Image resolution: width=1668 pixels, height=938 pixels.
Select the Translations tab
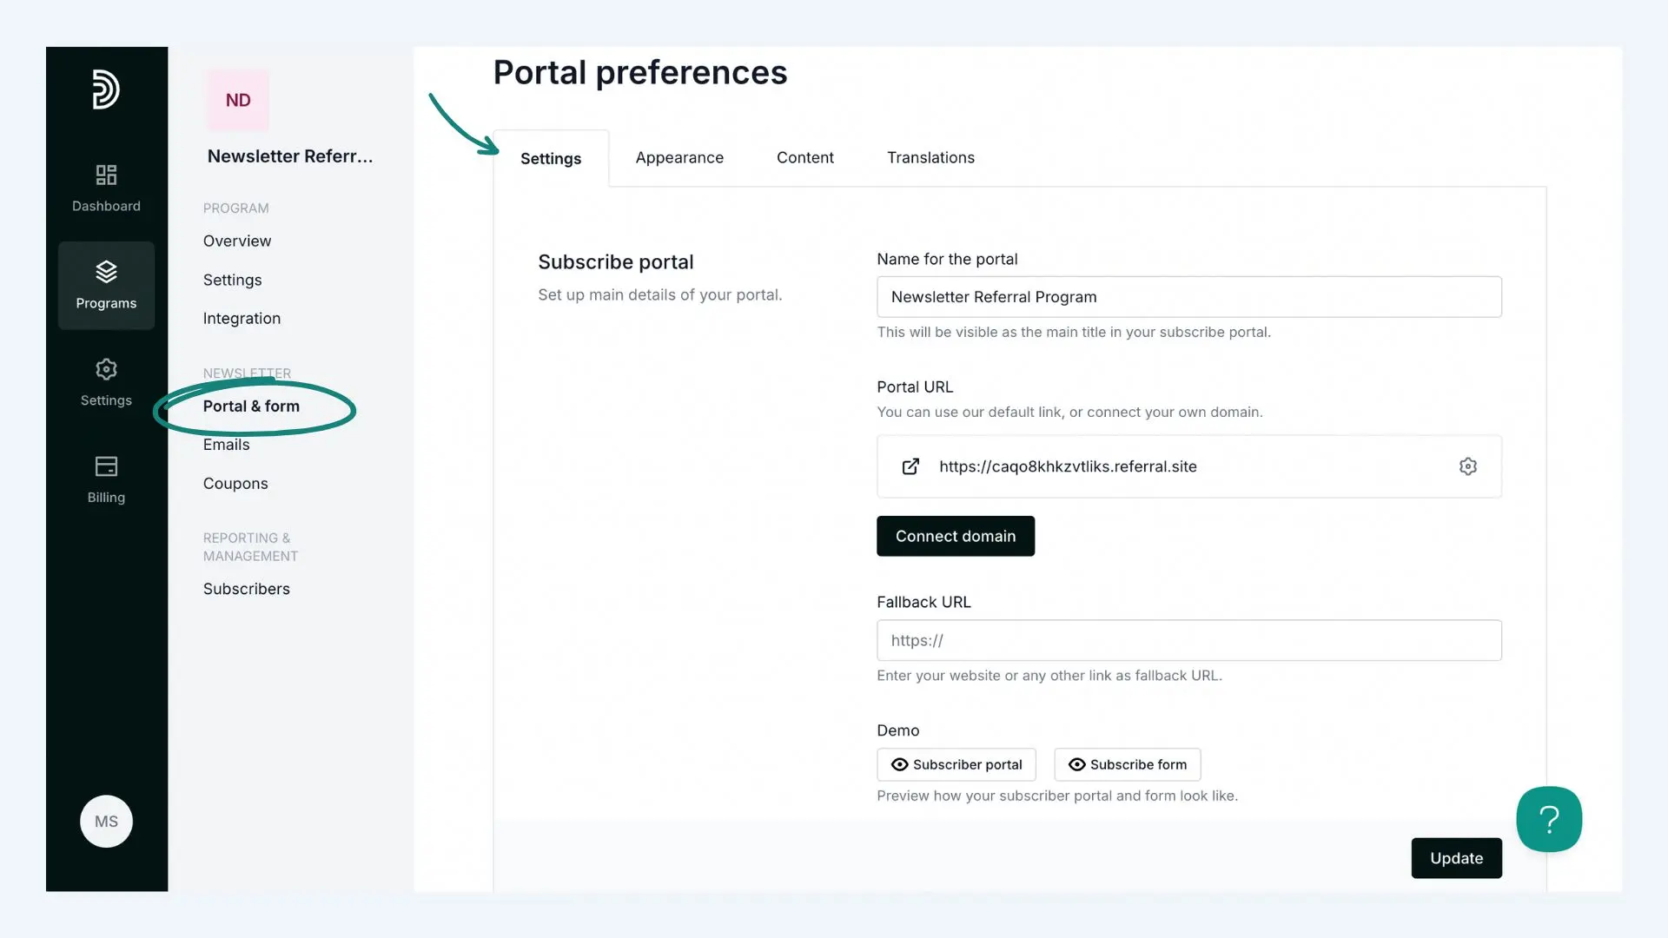point(930,158)
